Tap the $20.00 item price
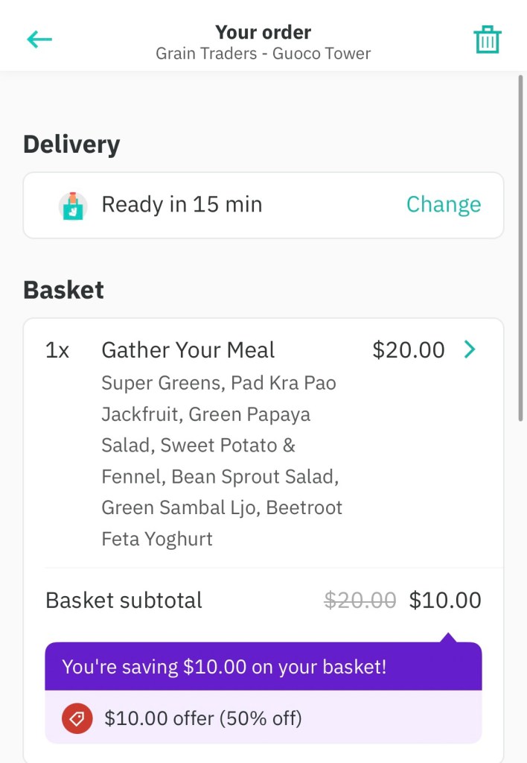The image size is (527, 763). pos(409,350)
